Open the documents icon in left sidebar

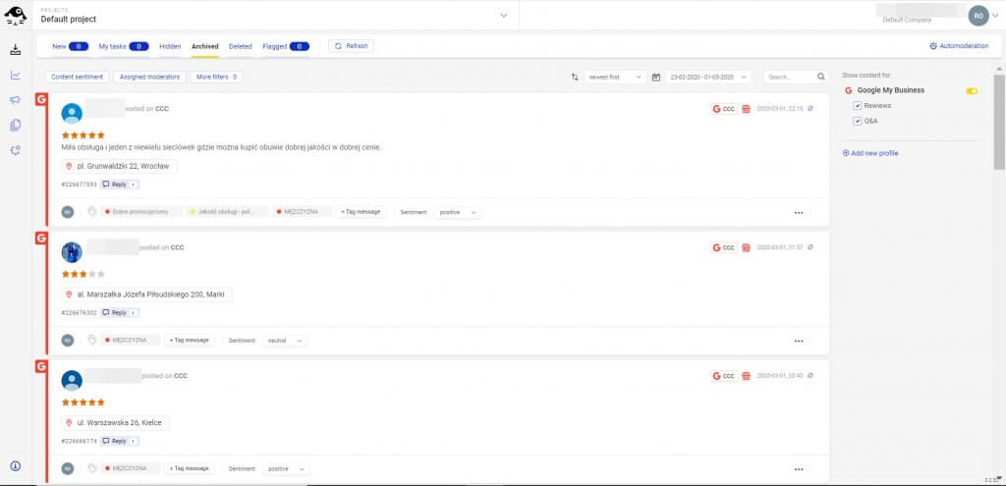click(15, 125)
